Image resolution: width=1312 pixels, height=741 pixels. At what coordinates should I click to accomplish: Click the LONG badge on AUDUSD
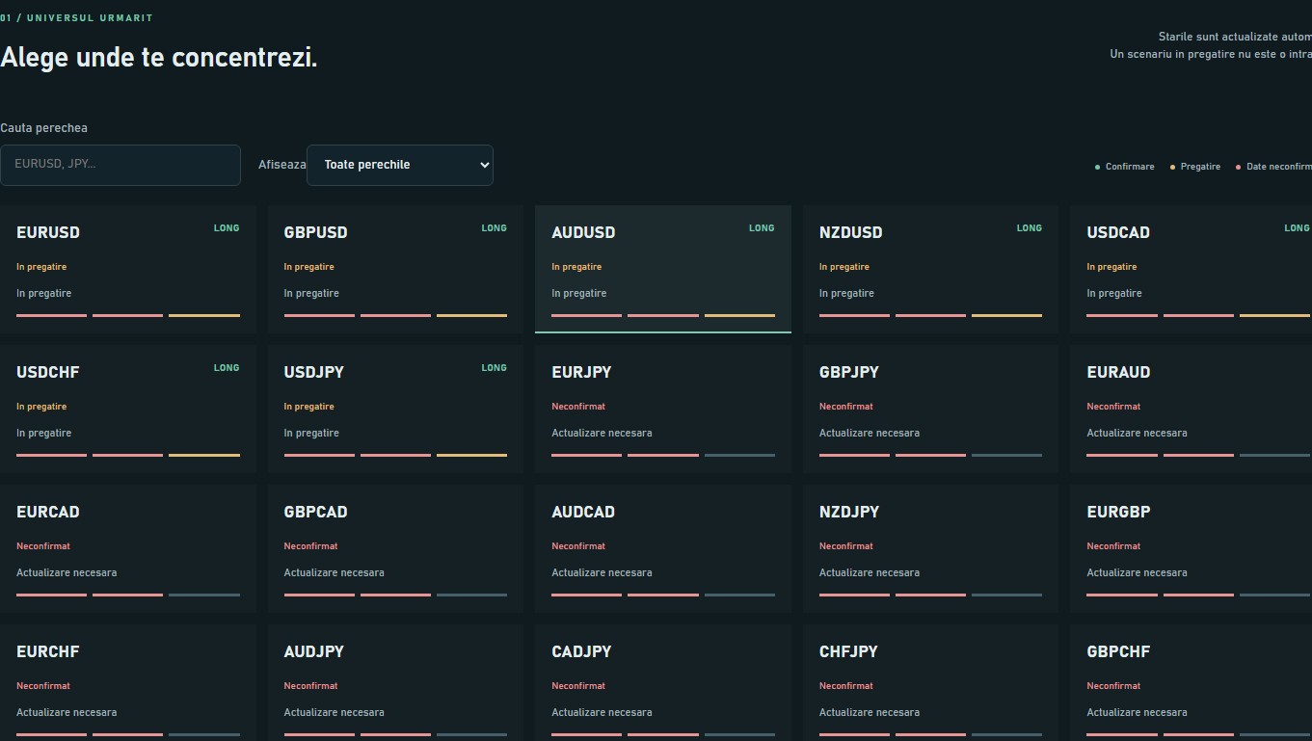pos(762,228)
